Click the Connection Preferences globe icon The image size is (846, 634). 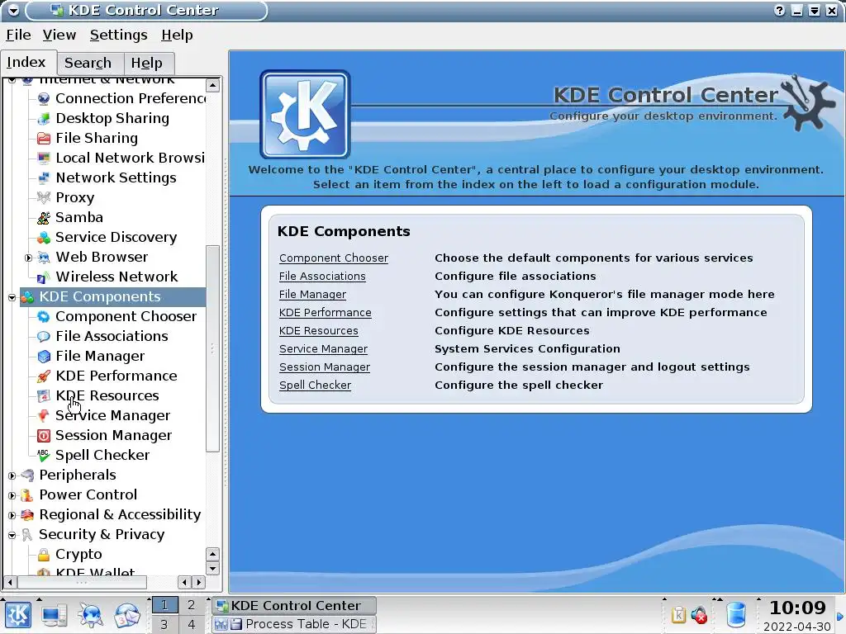44,99
